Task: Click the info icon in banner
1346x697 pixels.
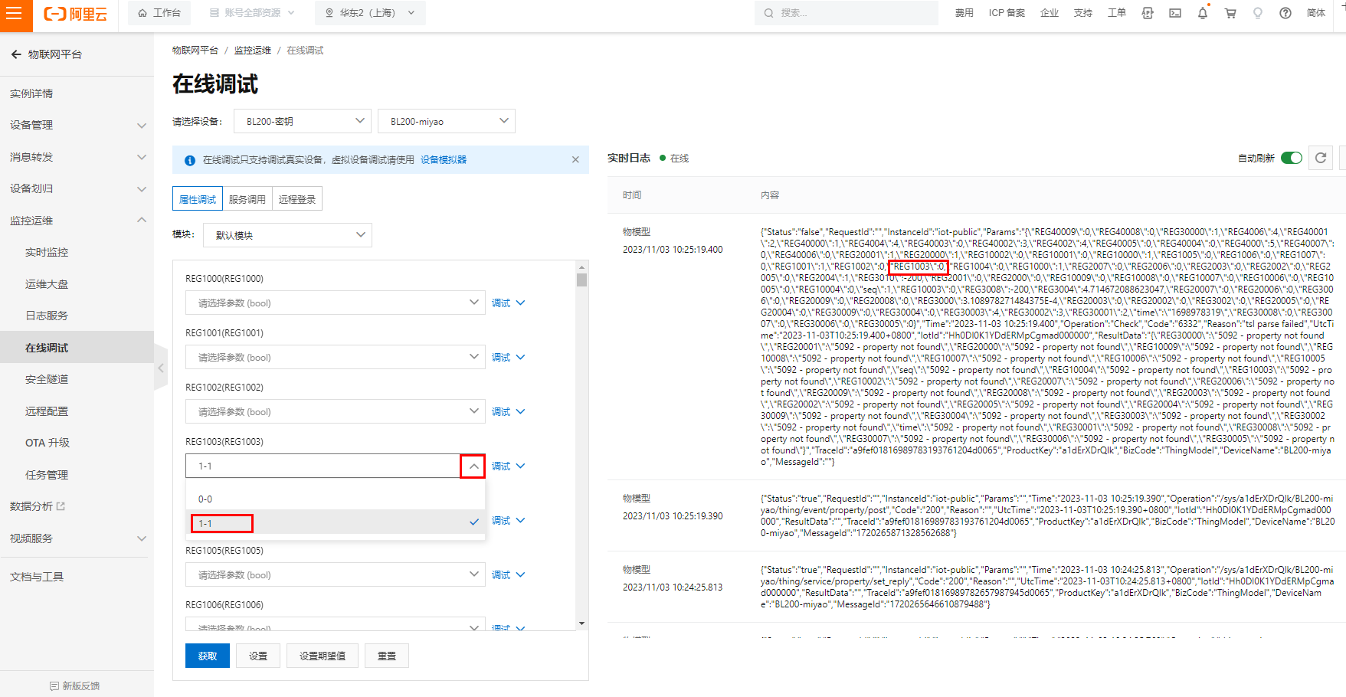Action: 190,160
